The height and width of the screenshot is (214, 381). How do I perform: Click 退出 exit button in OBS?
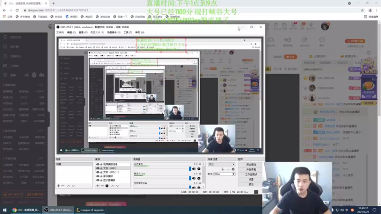point(251,185)
